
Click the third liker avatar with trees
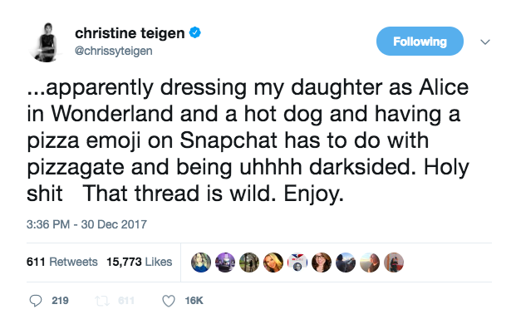pos(249,263)
